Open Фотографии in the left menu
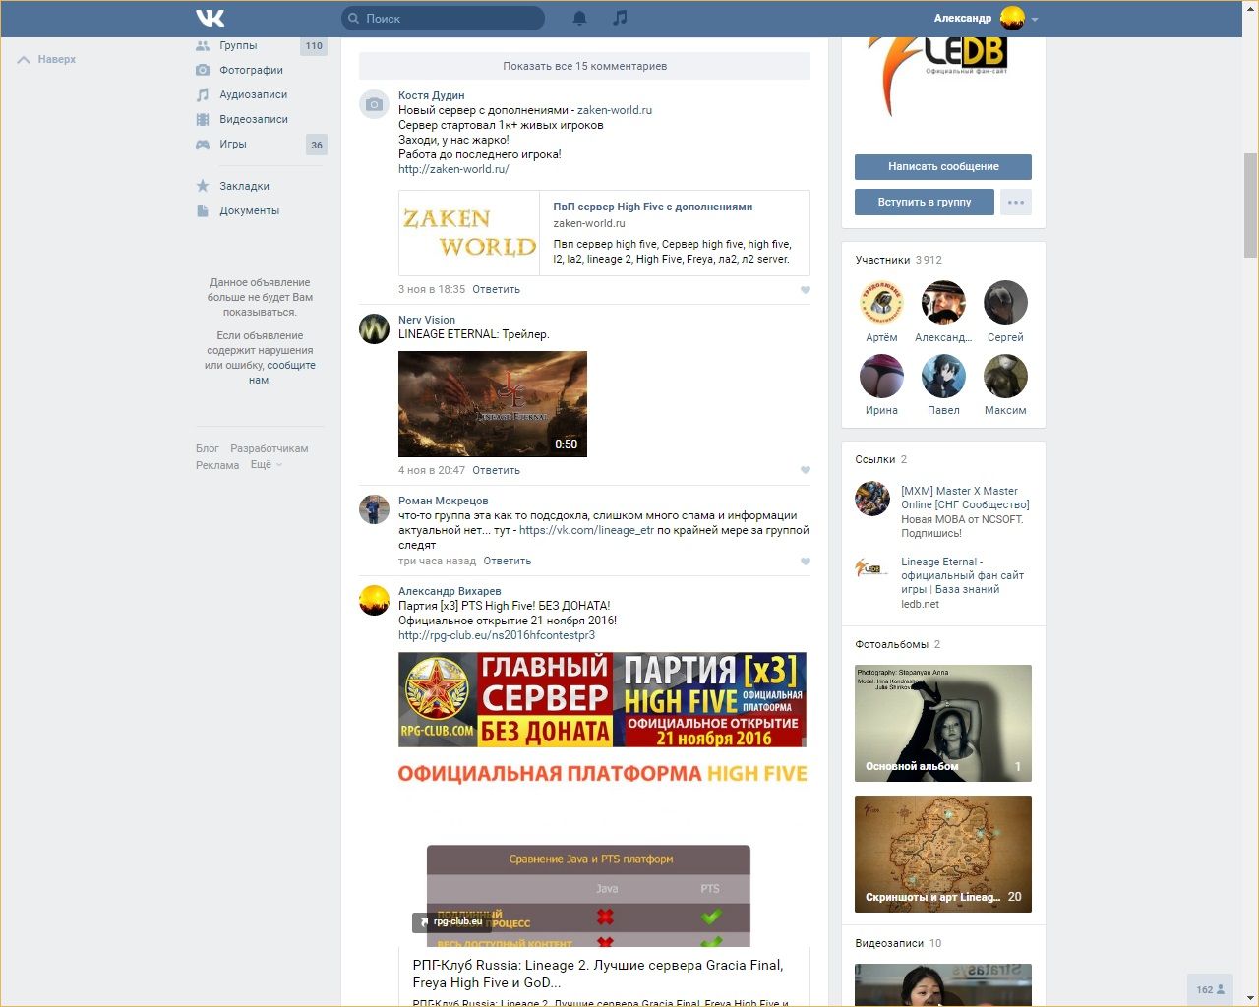Image resolution: width=1259 pixels, height=1007 pixels. (x=251, y=70)
